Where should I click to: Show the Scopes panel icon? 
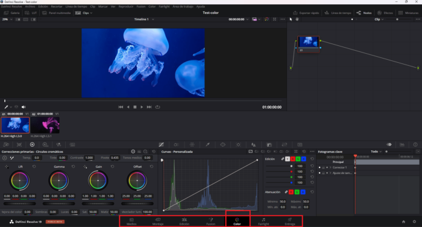(402, 145)
